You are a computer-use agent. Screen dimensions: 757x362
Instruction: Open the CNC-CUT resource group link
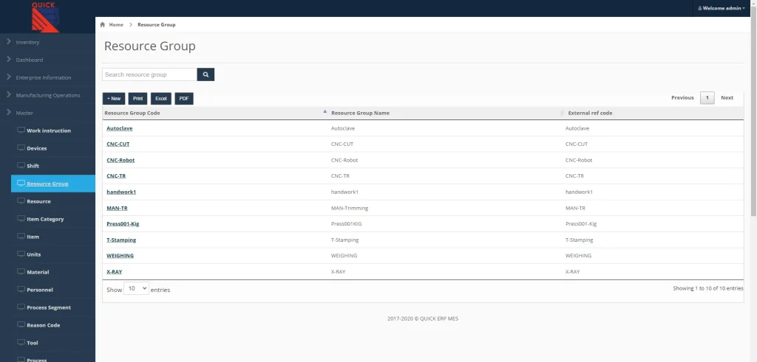118,144
